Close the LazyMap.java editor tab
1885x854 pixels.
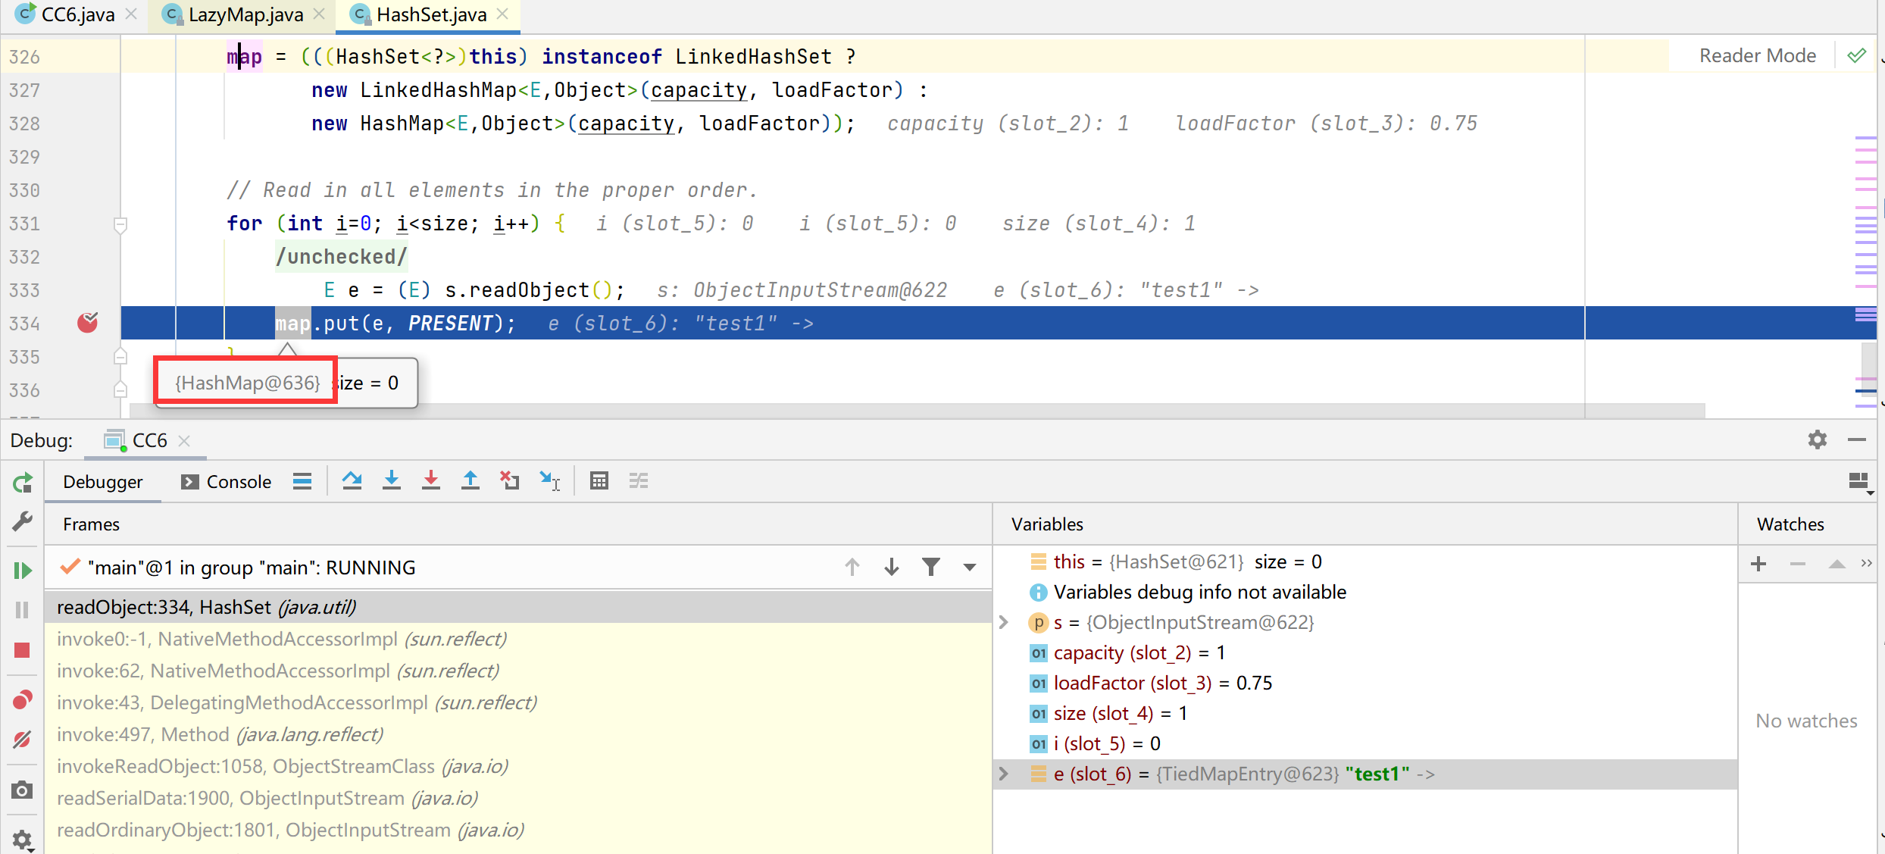click(319, 14)
